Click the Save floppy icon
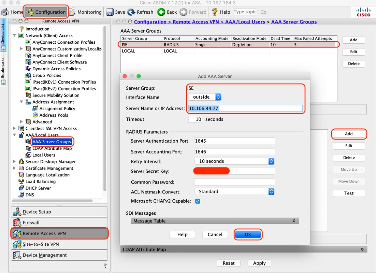The image size is (376, 273). (x=110, y=12)
